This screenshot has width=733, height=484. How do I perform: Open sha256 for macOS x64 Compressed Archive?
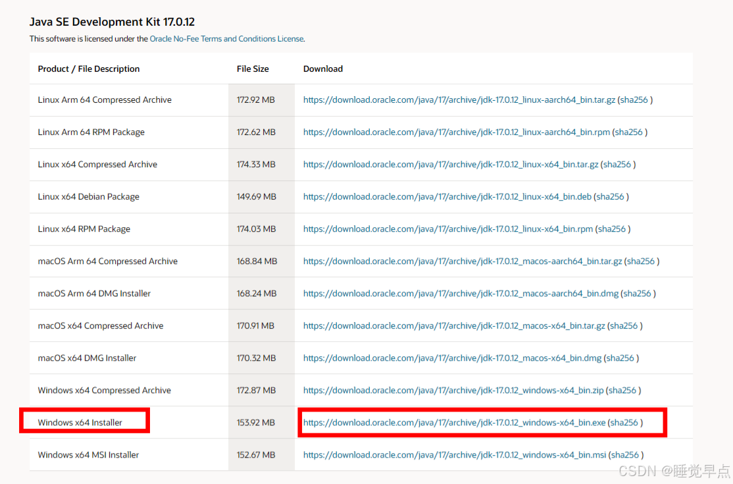click(x=624, y=325)
